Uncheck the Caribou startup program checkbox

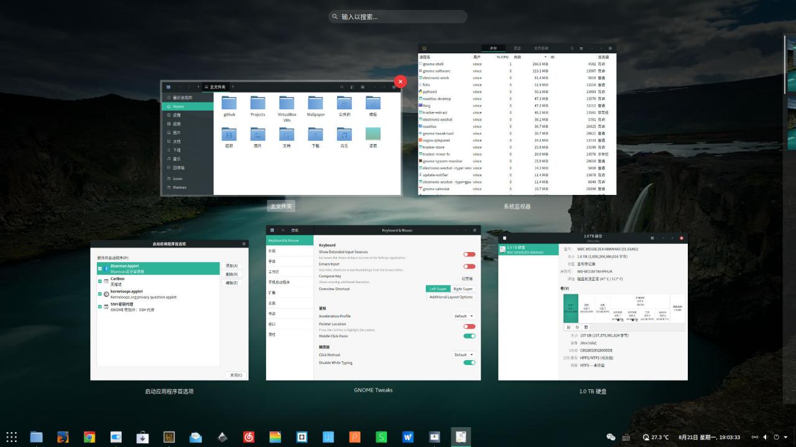tap(99, 281)
